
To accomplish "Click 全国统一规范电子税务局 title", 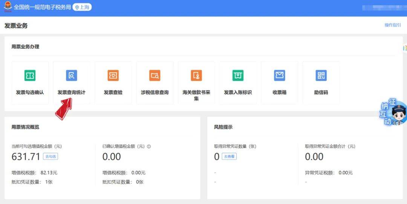I will pos(42,7).
